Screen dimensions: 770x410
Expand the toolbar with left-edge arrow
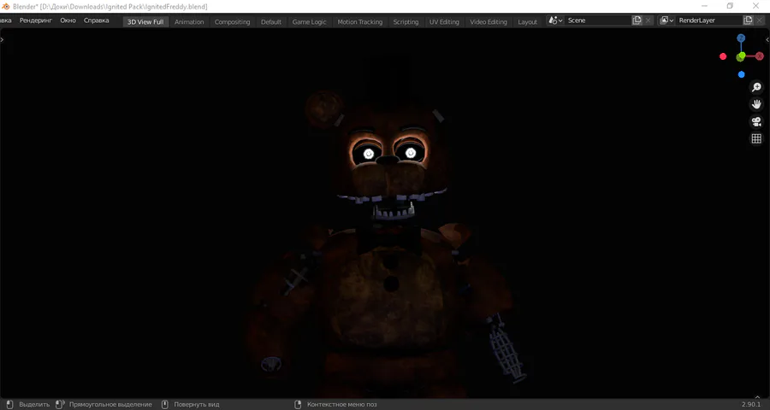tap(2, 40)
